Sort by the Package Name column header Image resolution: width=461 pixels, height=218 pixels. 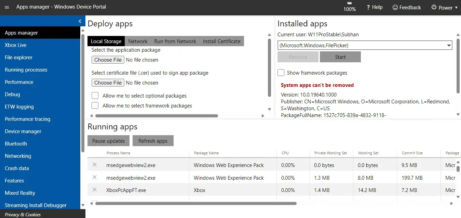coord(206,153)
